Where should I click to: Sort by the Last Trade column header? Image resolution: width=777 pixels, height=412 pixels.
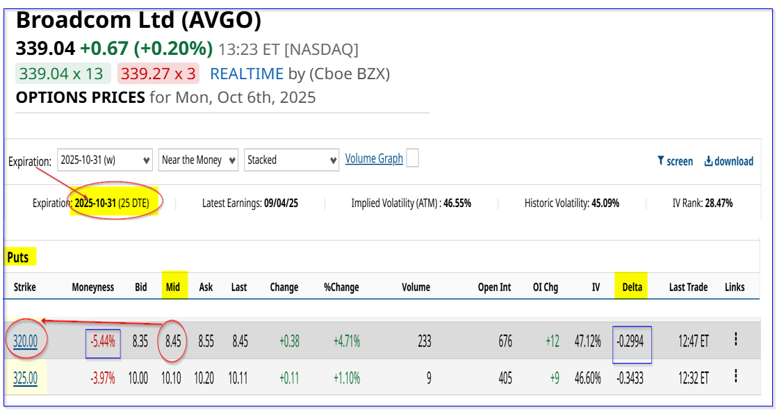click(x=688, y=287)
